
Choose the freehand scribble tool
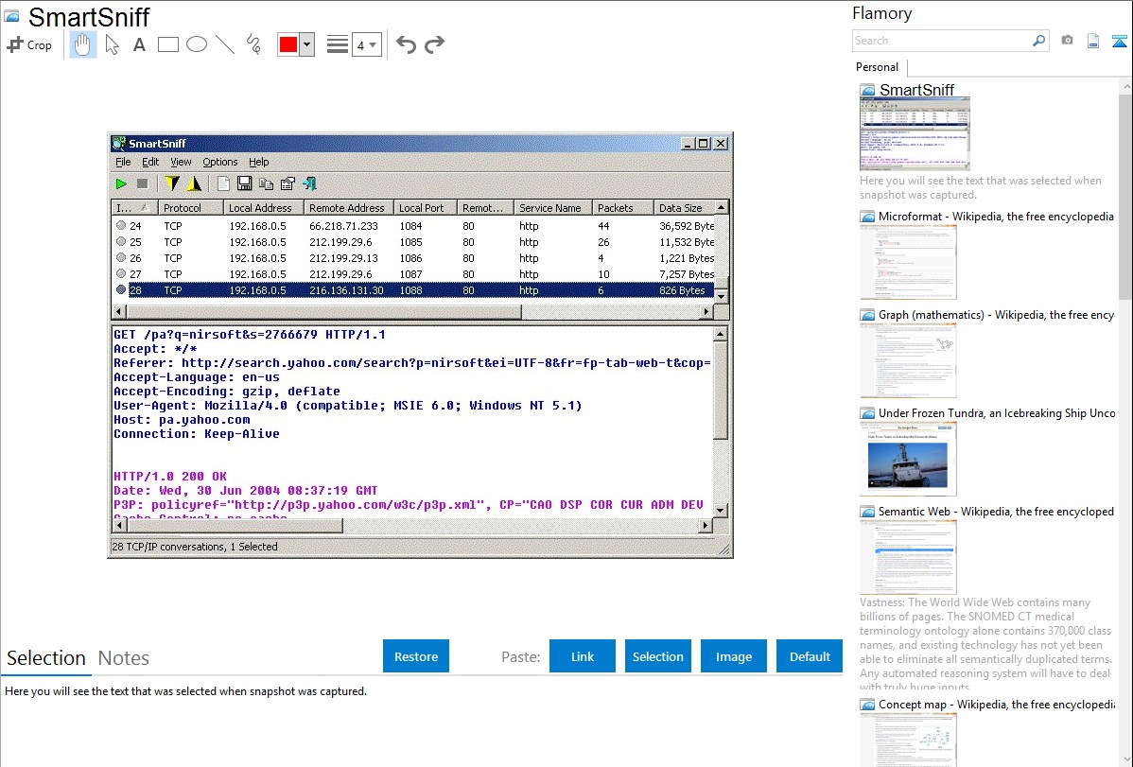tap(253, 44)
